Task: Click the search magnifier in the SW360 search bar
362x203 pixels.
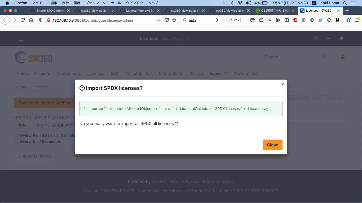Action: pyautogui.click(x=324, y=57)
